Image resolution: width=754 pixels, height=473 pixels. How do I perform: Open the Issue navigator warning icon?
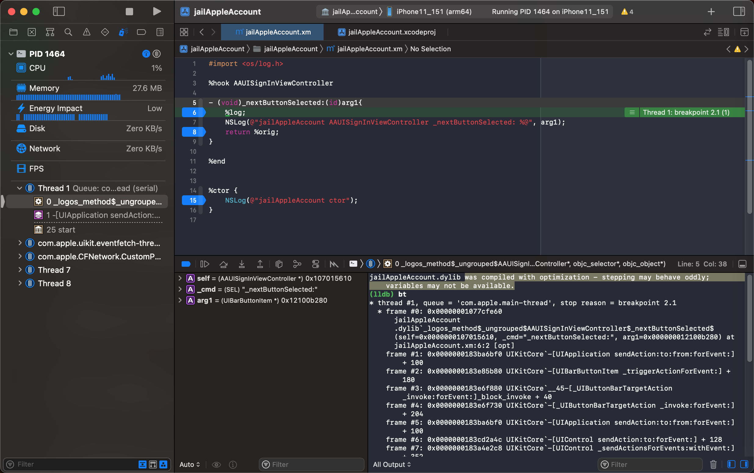pos(87,32)
